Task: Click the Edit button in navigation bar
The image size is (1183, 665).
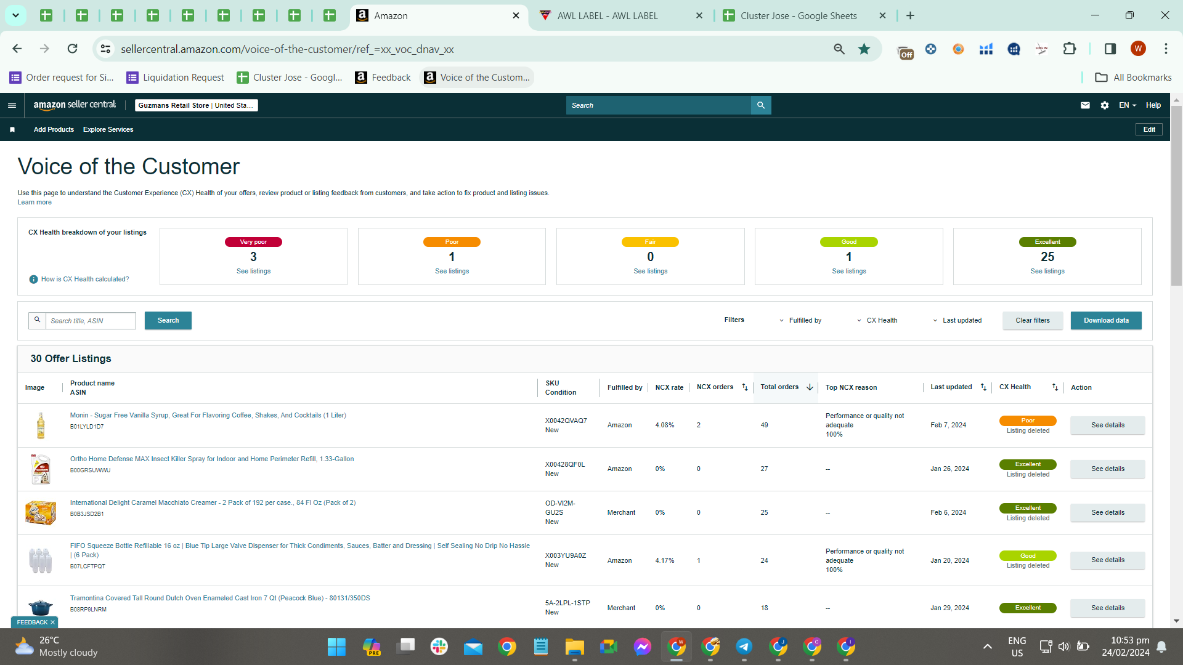Action: (x=1149, y=129)
